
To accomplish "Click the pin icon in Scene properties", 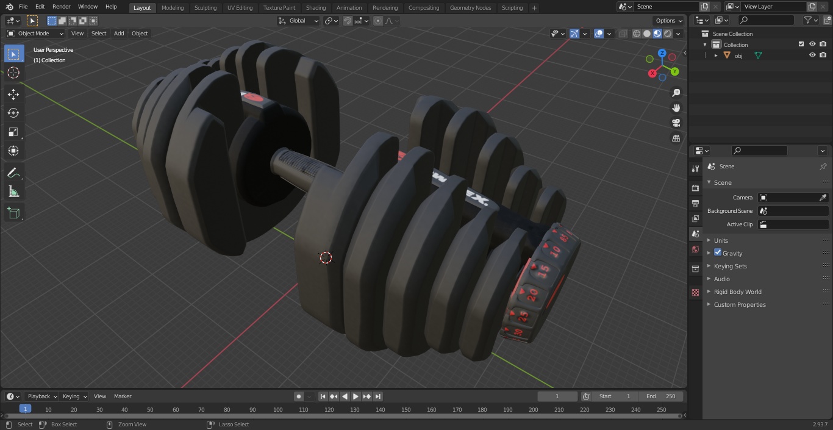I will [x=823, y=167].
